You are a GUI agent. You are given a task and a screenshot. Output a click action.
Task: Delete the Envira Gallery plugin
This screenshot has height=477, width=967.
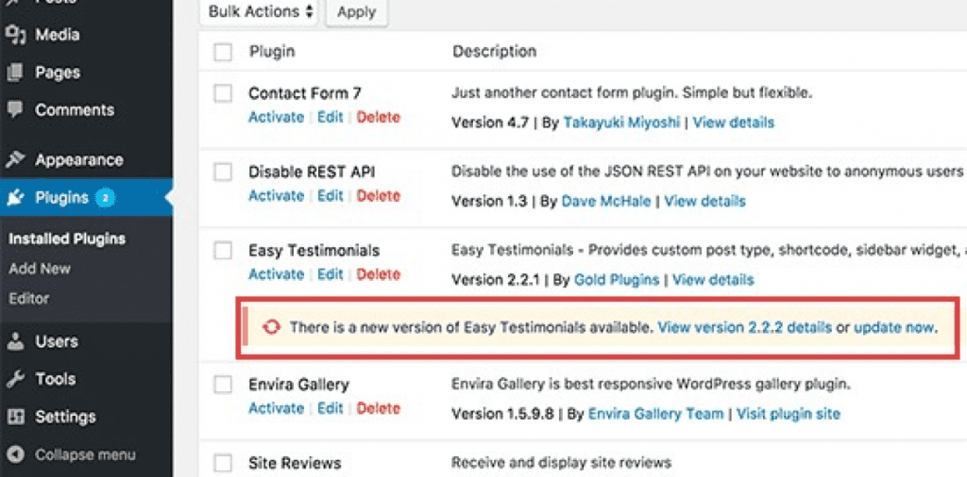(x=379, y=408)
